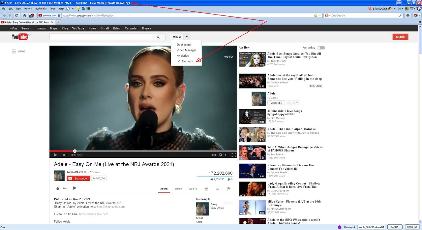Open the list-view icon beside the CBU icon
Screen dimensions: 422x230
88,9
